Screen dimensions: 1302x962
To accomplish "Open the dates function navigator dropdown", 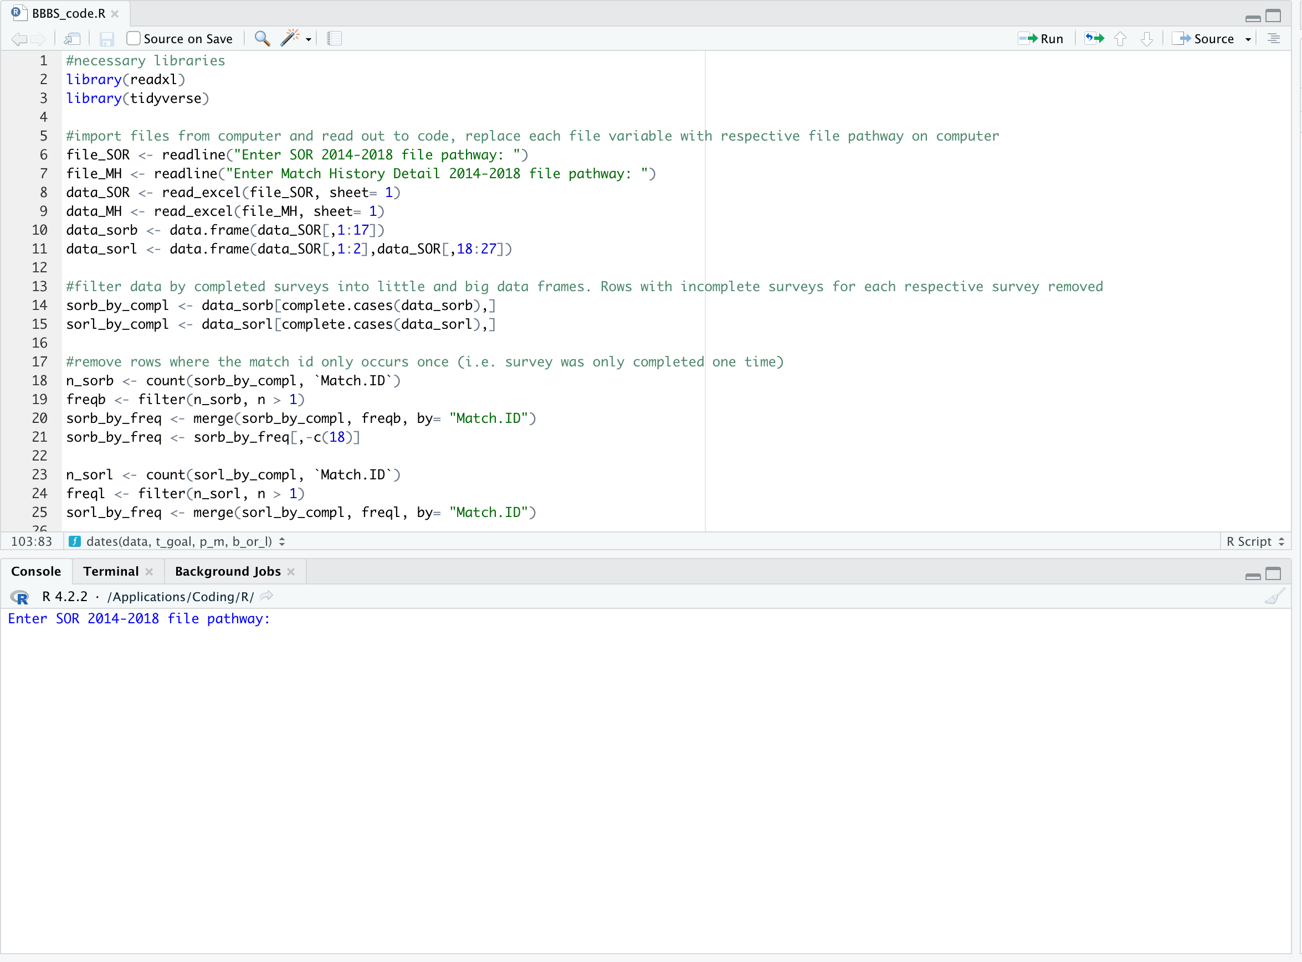I will click(x=180, y=541).
